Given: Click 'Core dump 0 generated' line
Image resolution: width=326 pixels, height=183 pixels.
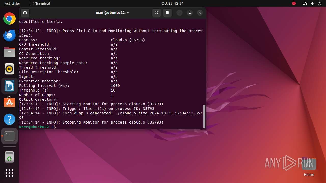Looking at the screenshot, I should coord(111,115).
